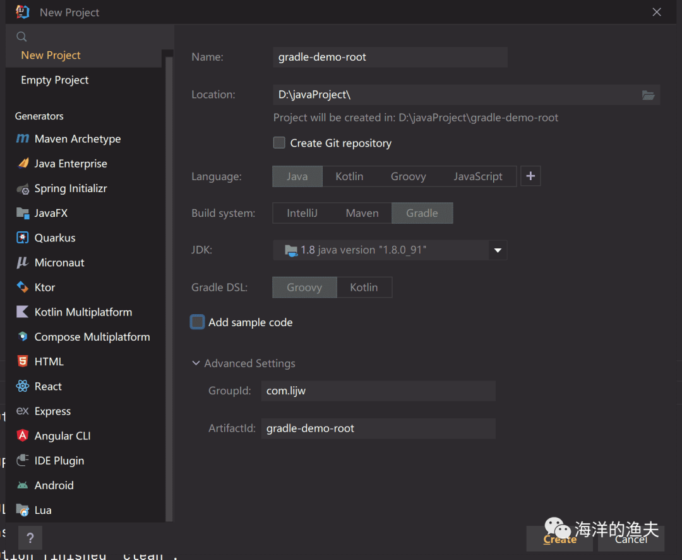Select Java as the language

pos(297,176)
